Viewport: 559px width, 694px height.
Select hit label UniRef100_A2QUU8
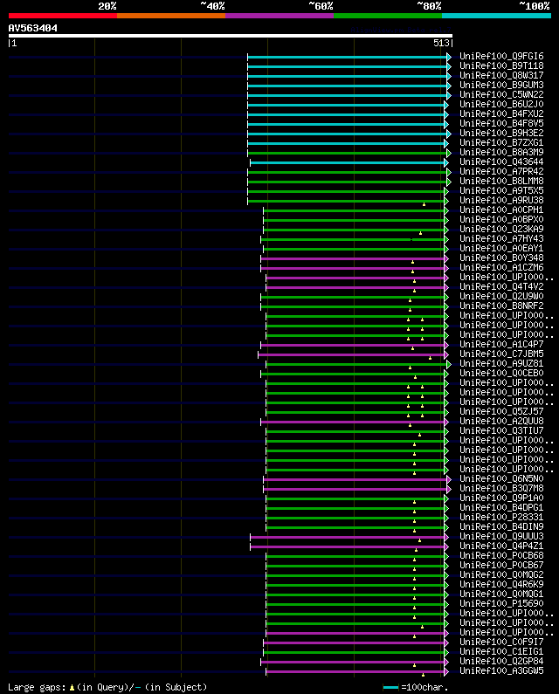[x=501, y=422]
